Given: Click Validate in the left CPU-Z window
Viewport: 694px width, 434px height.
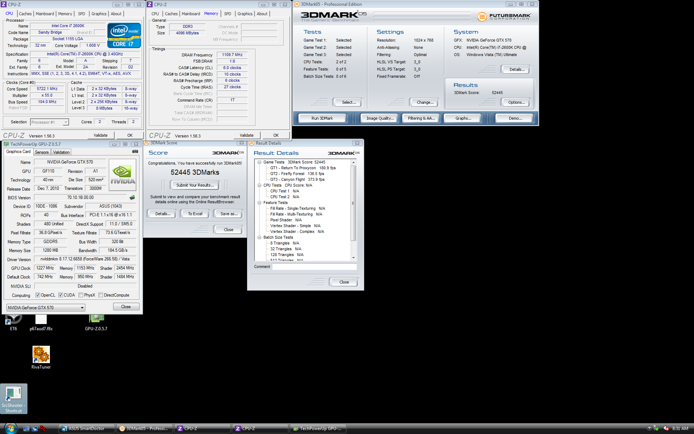Looking at the screenshot, I should pos(100,135).
